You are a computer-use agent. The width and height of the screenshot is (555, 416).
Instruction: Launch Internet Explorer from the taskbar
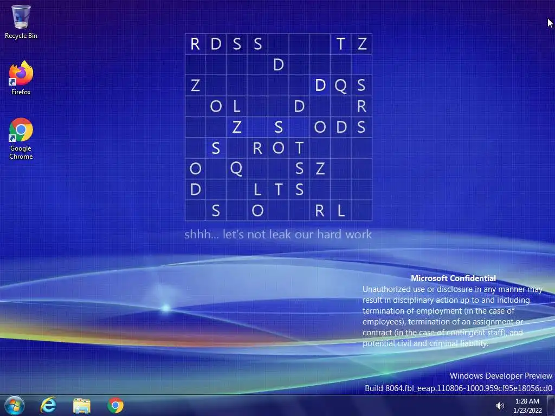[48, 405]
